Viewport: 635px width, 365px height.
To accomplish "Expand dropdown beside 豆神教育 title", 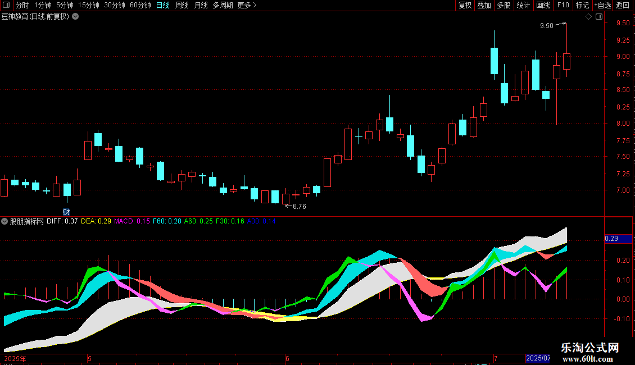I will (75, 17).
